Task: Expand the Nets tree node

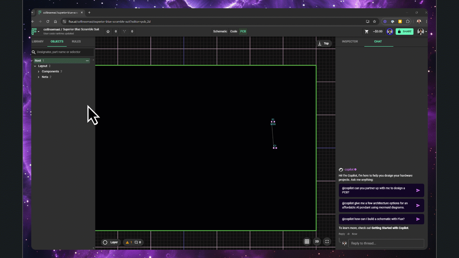Action: click(x=38, y=77)
